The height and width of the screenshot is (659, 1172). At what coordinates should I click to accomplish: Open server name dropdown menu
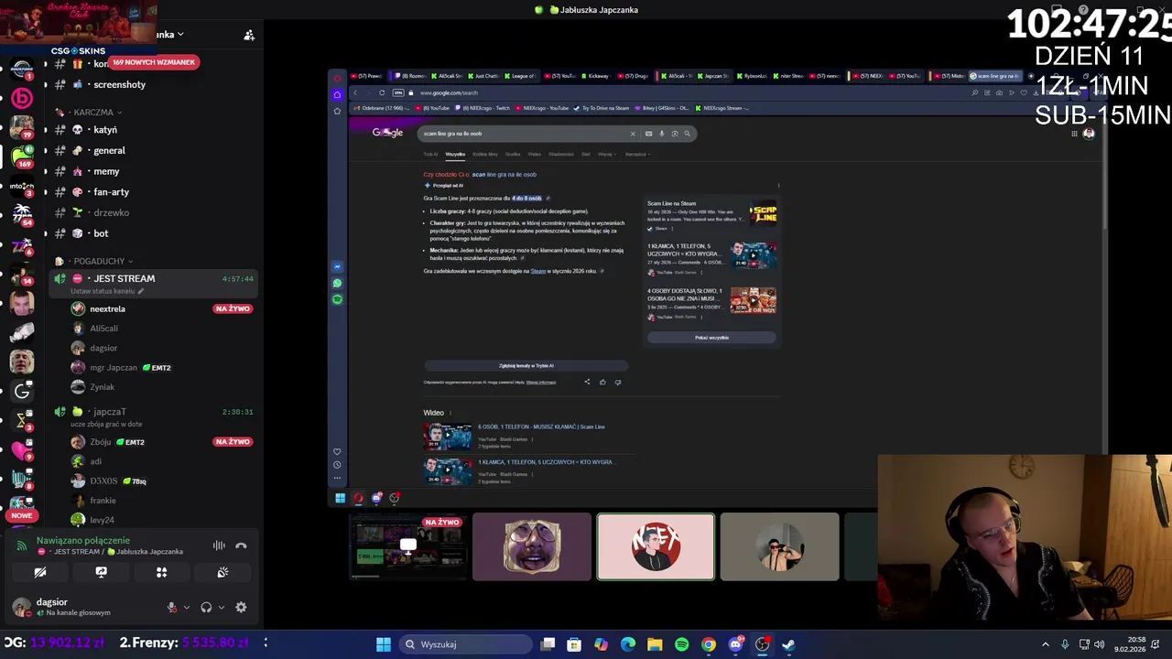[179, 35]
